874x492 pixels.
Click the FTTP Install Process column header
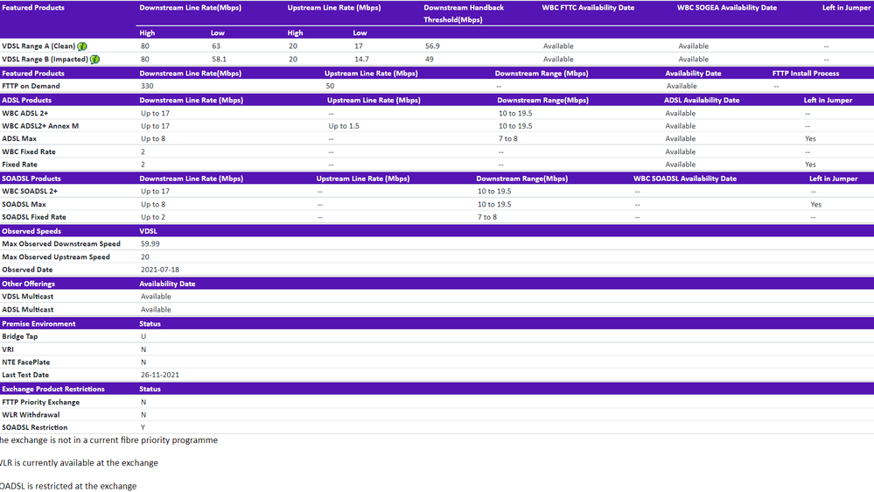tap(805, 74)
